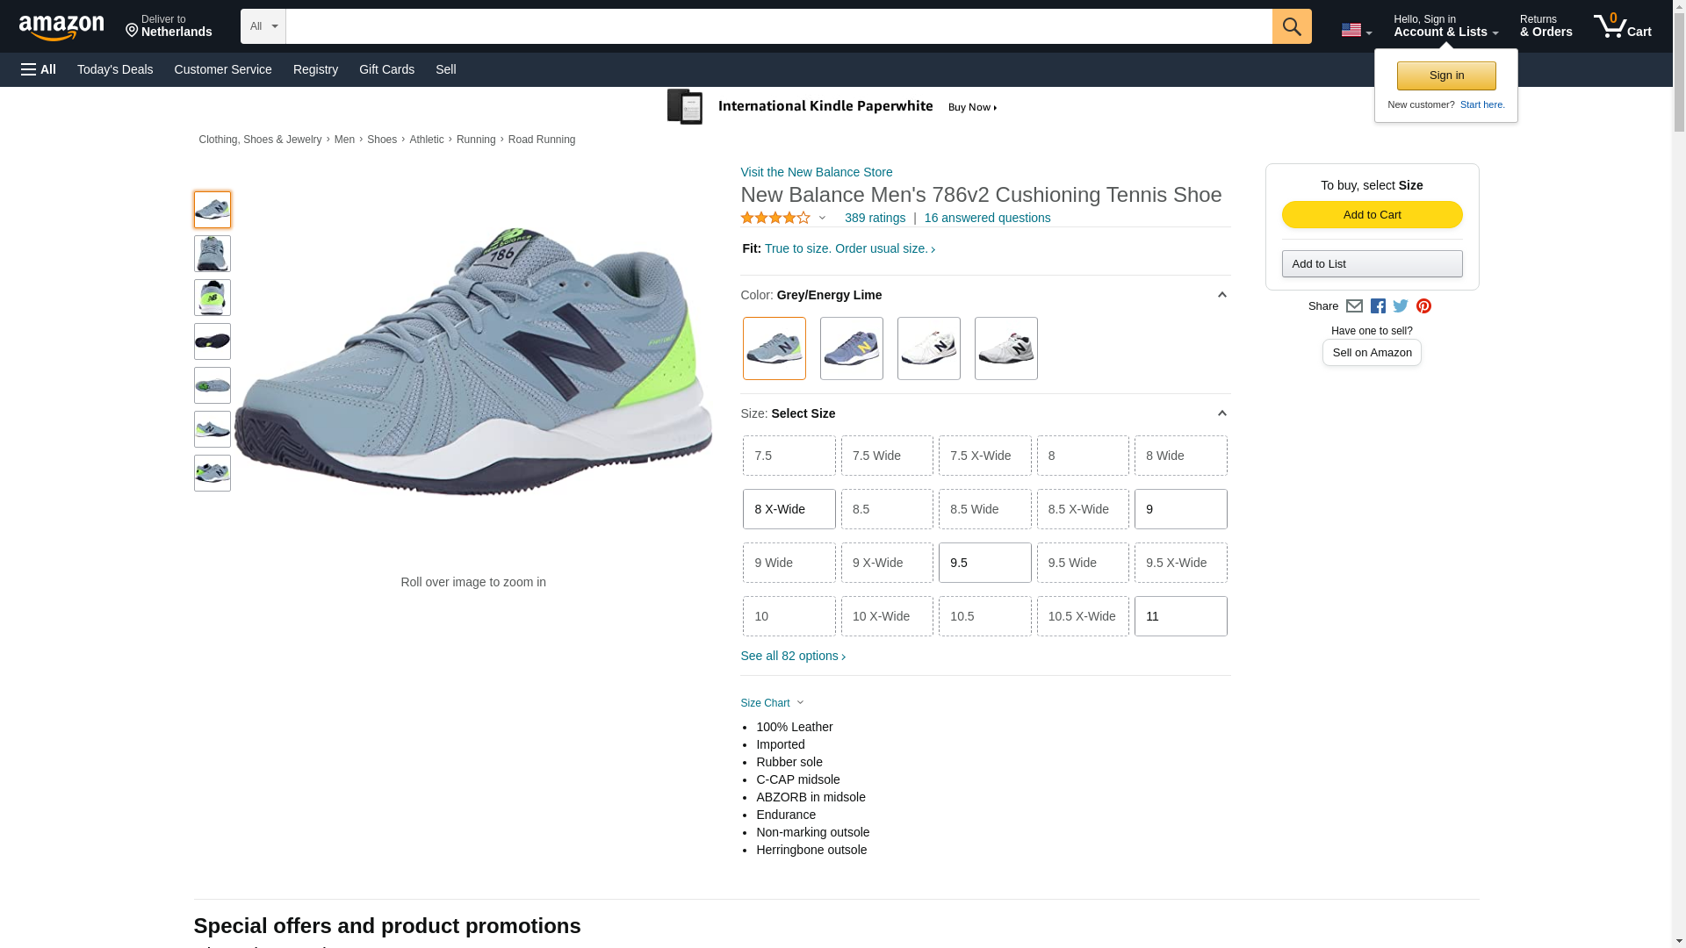Open the All hamburger menu
This screenshot has width=1686, height=948.
(39, 69)
